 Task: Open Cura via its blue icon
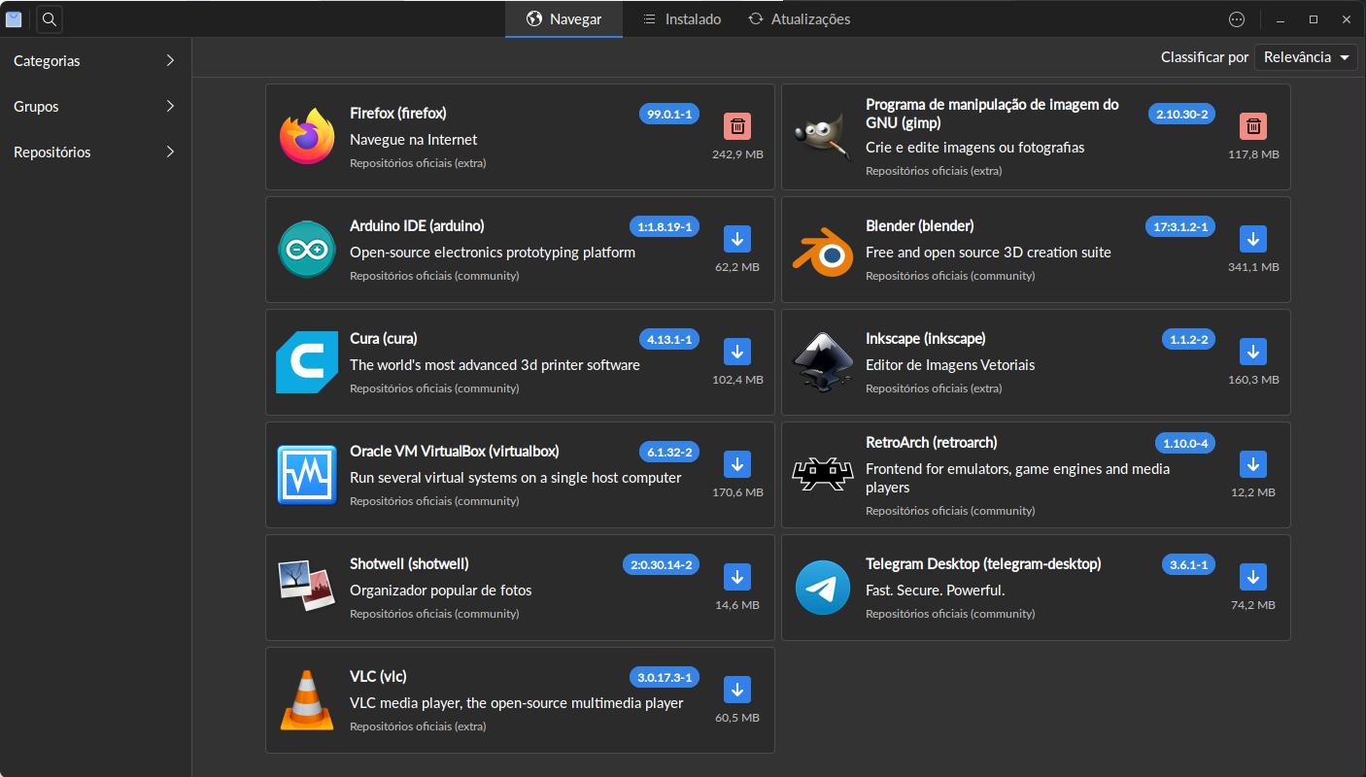pyautogui.click(x=306, y=361)
